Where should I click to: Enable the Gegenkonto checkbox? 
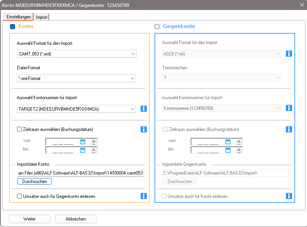(x=157, y=26)
